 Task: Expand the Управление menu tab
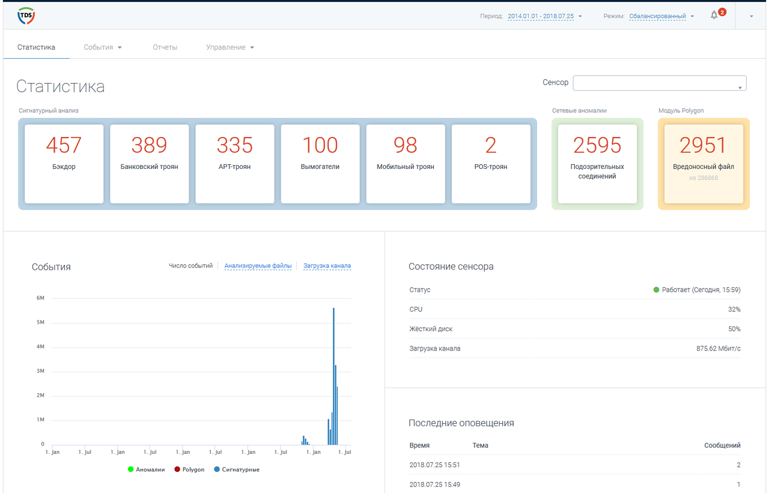click(230, 47)
